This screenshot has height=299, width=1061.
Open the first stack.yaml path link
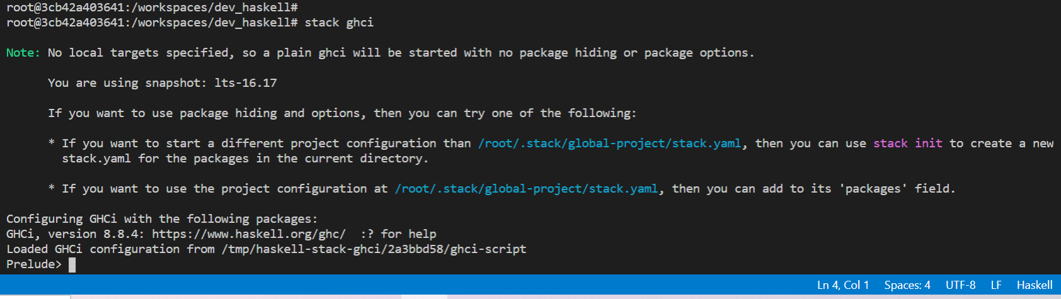609,144
